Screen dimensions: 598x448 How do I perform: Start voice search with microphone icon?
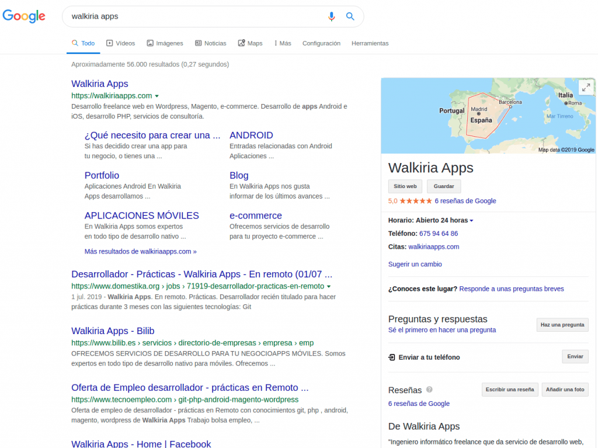pos(332,16)
